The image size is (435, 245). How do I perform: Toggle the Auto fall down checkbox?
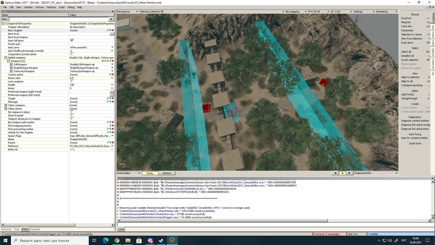tap(72, 40)
